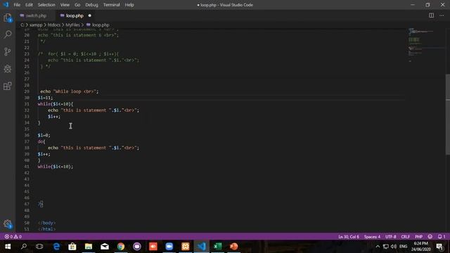Click the VS Code logo in title bar
Image resolution: width=450 pixels, height=253 pixels.
(6, 5)
